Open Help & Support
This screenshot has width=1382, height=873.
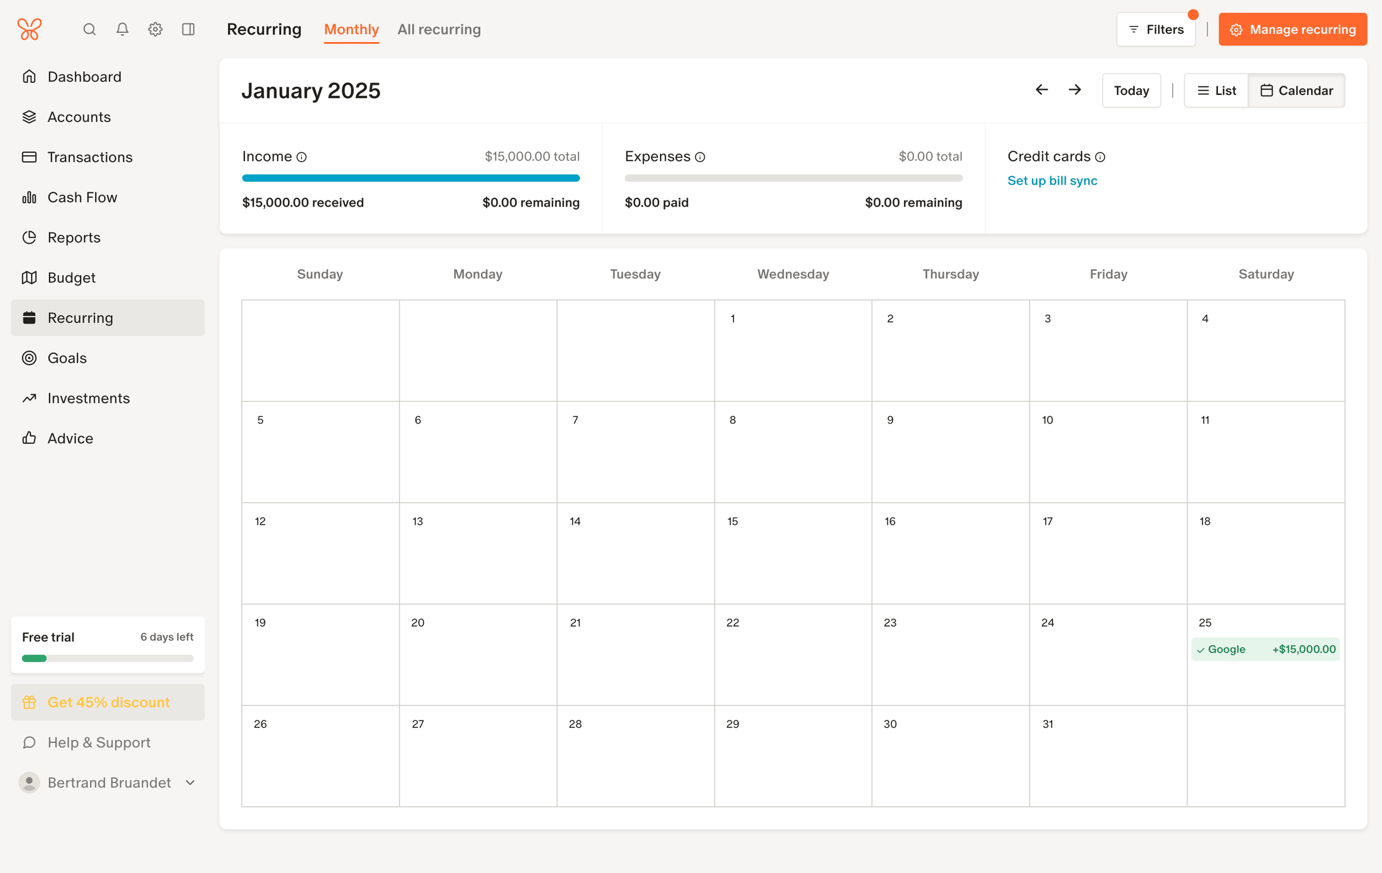pyautogui.click(x=108, y=742)
